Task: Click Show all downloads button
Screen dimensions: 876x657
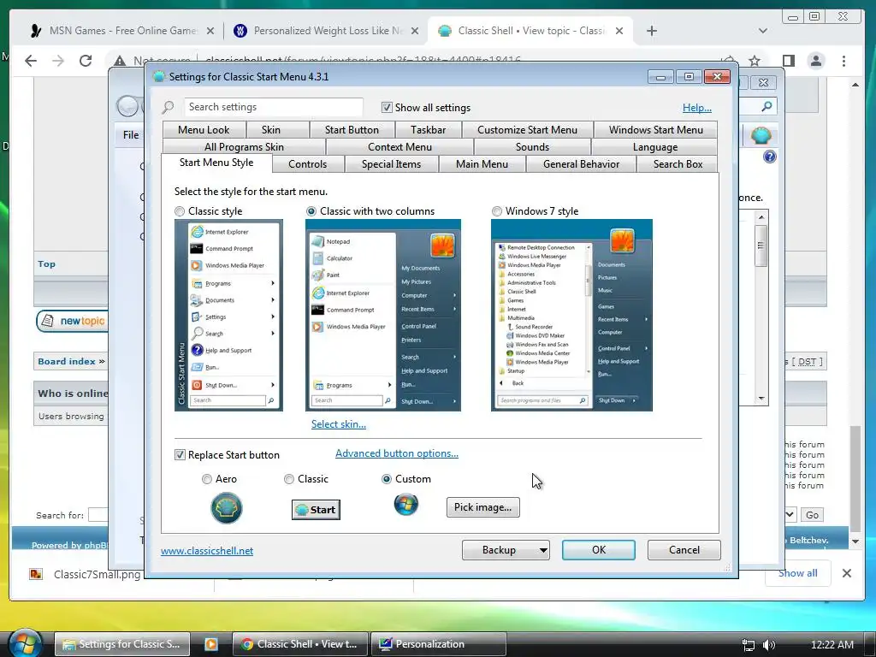Action: tap(797, 573)
